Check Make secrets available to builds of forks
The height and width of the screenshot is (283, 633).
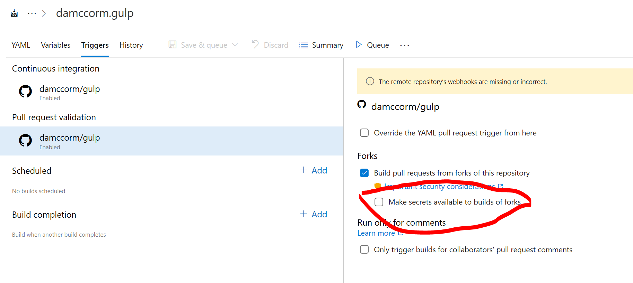click(x=379, y=202)
